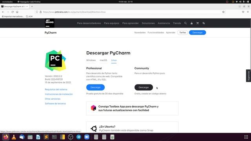This screenshot has height=141, width=251.
Task: Launch Zoom from the dock
Action: [x=87, y=137]
